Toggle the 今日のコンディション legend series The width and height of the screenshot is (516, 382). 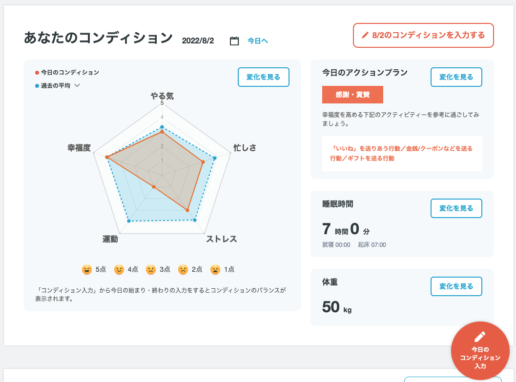(x=67, y=72)
